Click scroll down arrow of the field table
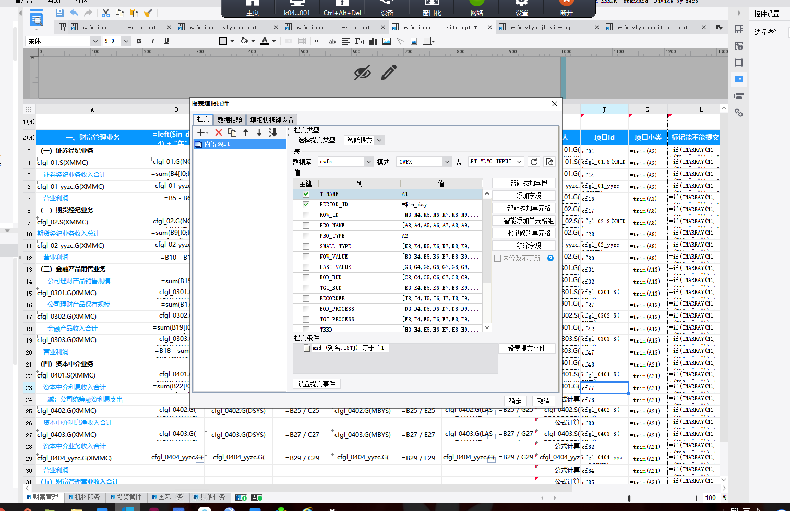This screenshot has height=511, width=790. pyautogui.click(x=487, y=327)
